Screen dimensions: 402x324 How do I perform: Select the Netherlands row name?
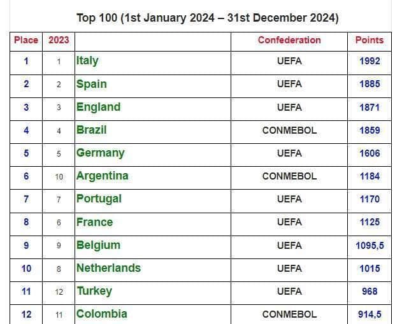[109, 268]
